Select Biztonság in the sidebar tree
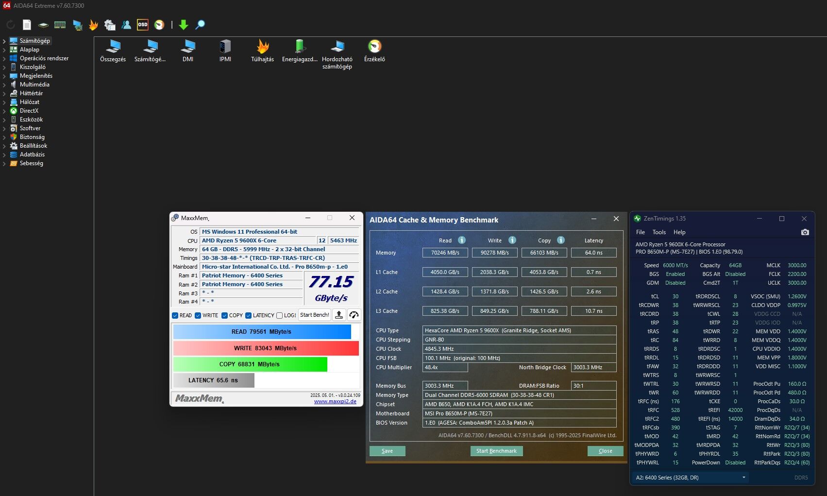827x496 pixels. tap(32, 137)
